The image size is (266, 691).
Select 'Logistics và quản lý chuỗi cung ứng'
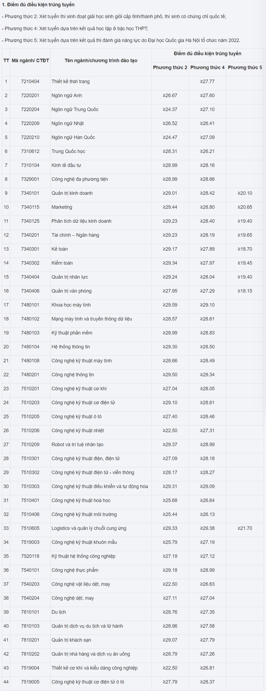[89, 528]
